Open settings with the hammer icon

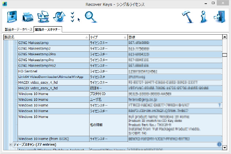188,17
